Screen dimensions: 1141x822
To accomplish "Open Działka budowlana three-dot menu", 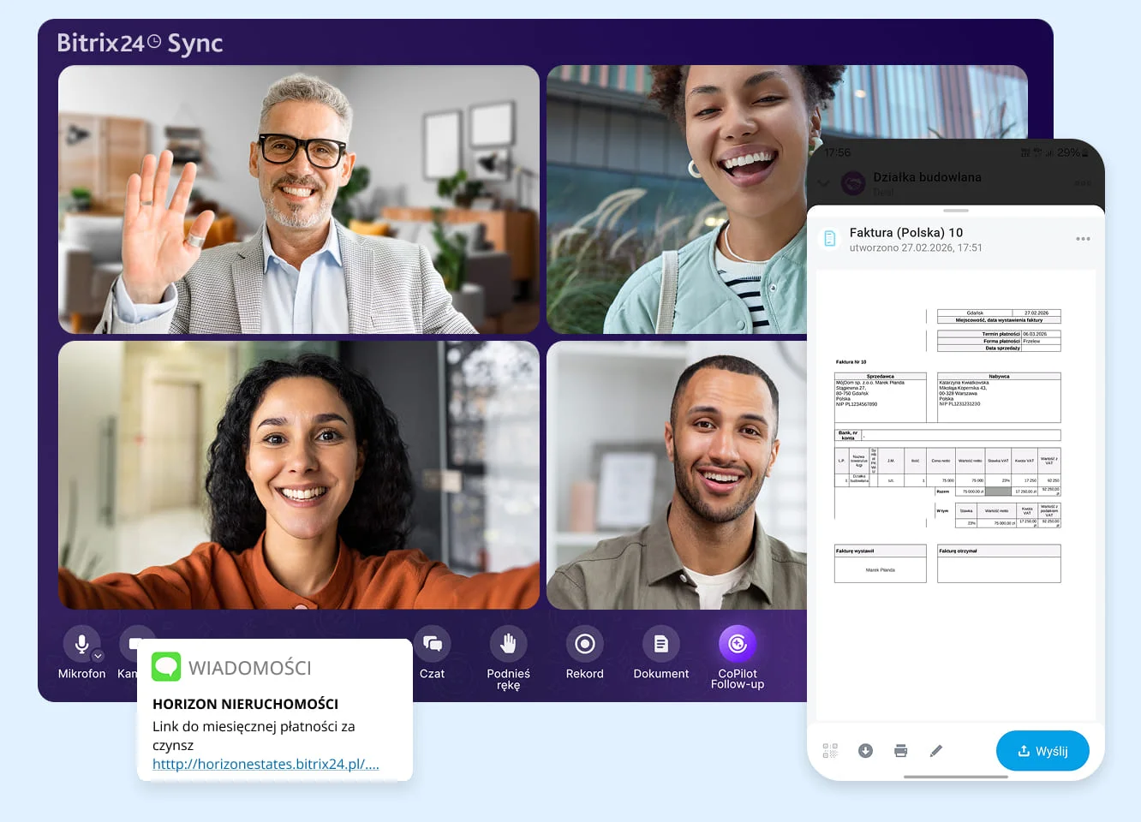I will (x=1083, y=183).
